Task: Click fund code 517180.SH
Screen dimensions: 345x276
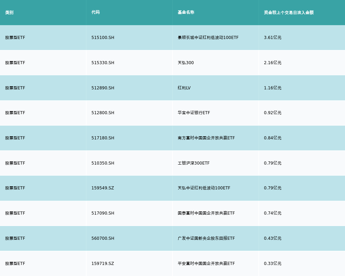Action: click(103, 138)
